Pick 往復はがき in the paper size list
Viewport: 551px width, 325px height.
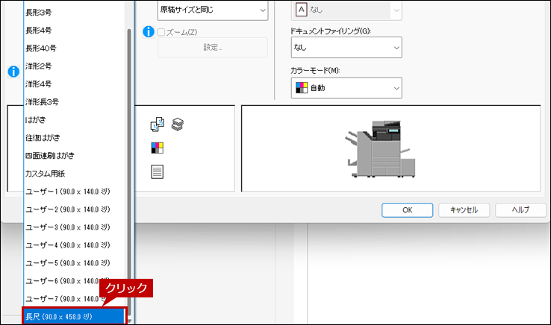pos(43,138)
